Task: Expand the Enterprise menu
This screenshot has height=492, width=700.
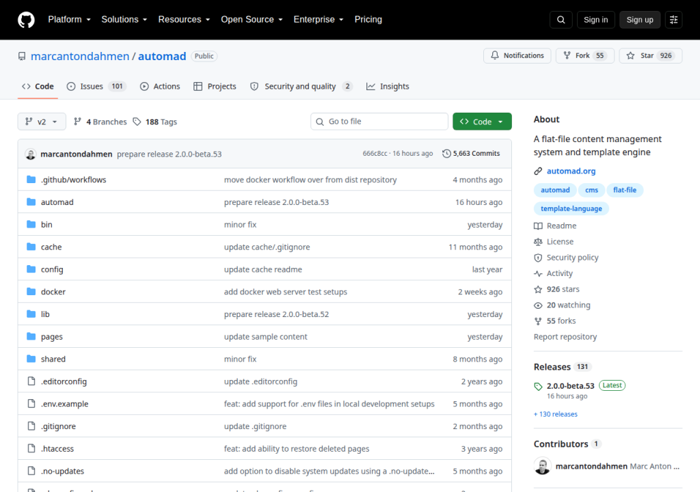Action: pyautogui.click(x=319, y=20)
